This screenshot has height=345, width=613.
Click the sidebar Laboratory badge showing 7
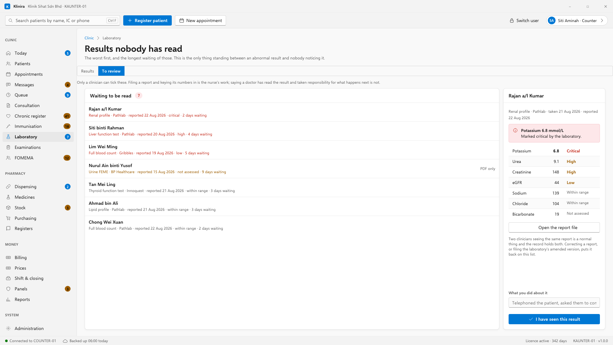tap(68, 137)
